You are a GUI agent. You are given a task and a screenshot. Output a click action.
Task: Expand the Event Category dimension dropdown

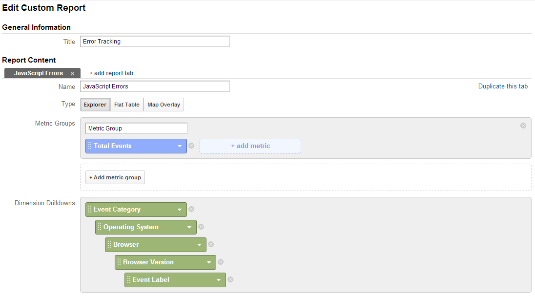[x=180, y=210]
